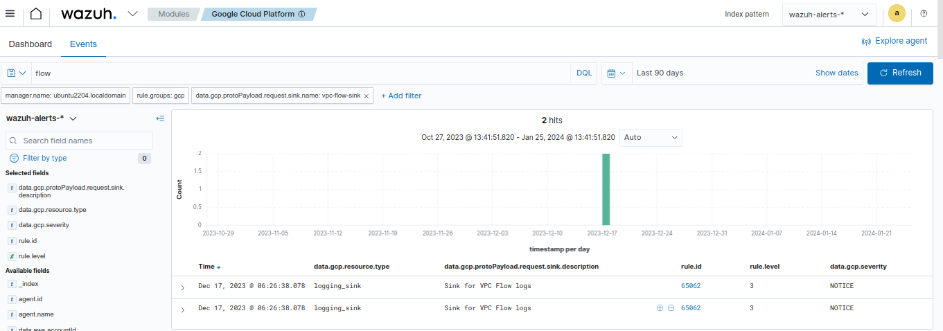Open the Auto interval dropdown
This screenshot has width=943, height=331.
651,137
